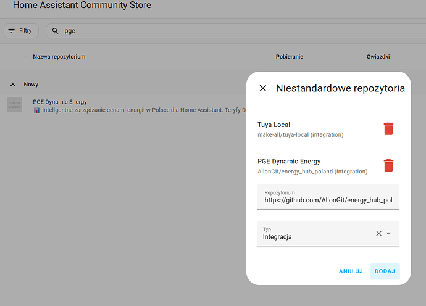Click the search magnifier icon

[x=55, y=31]
